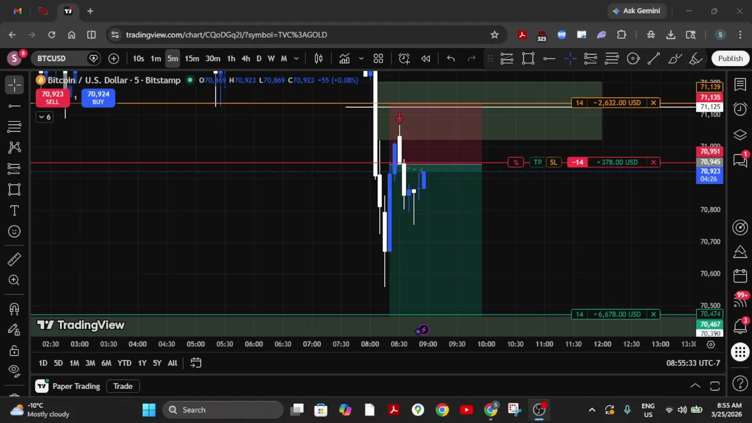Select trend line in favorites toolbar
The width and height of the screenshot is (752, 423).
tap(653, 58)
